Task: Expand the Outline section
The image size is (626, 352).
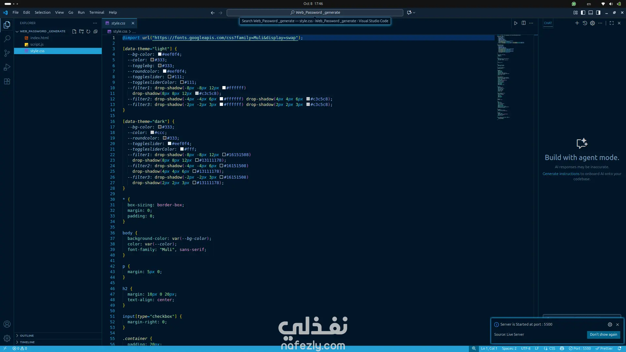Action: [x=27, y=335]
